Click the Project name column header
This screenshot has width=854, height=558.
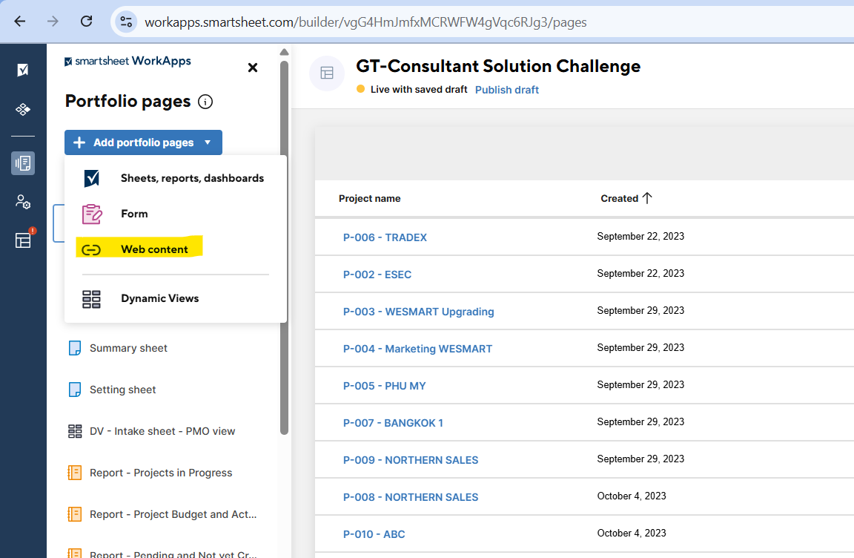[x=369, y=199]
